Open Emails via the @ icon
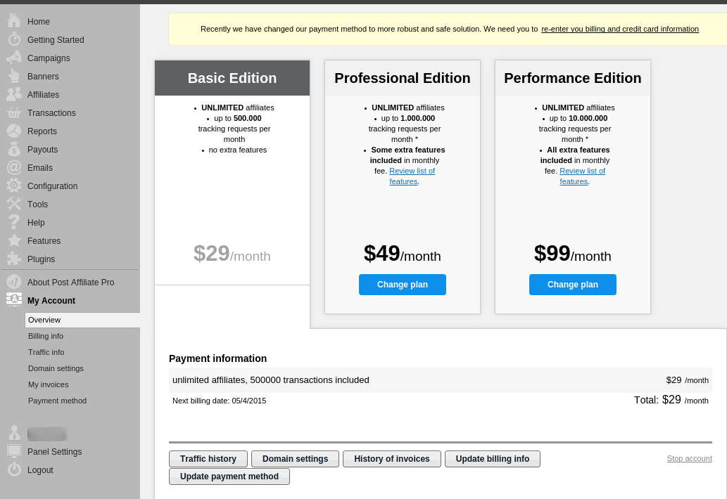This screenshot has height=499, width=727. [x=13, y=167]
